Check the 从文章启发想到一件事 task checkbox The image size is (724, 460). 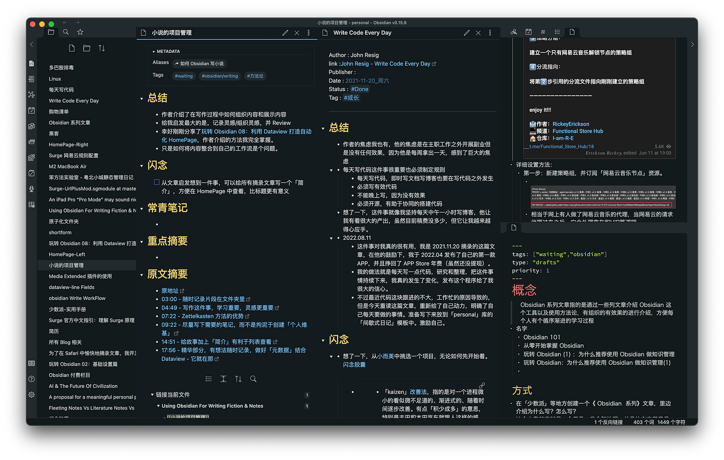[x=157, y=182]
